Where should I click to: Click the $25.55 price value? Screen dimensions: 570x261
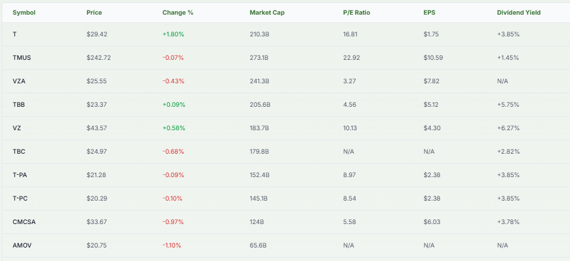pos(97,82)
